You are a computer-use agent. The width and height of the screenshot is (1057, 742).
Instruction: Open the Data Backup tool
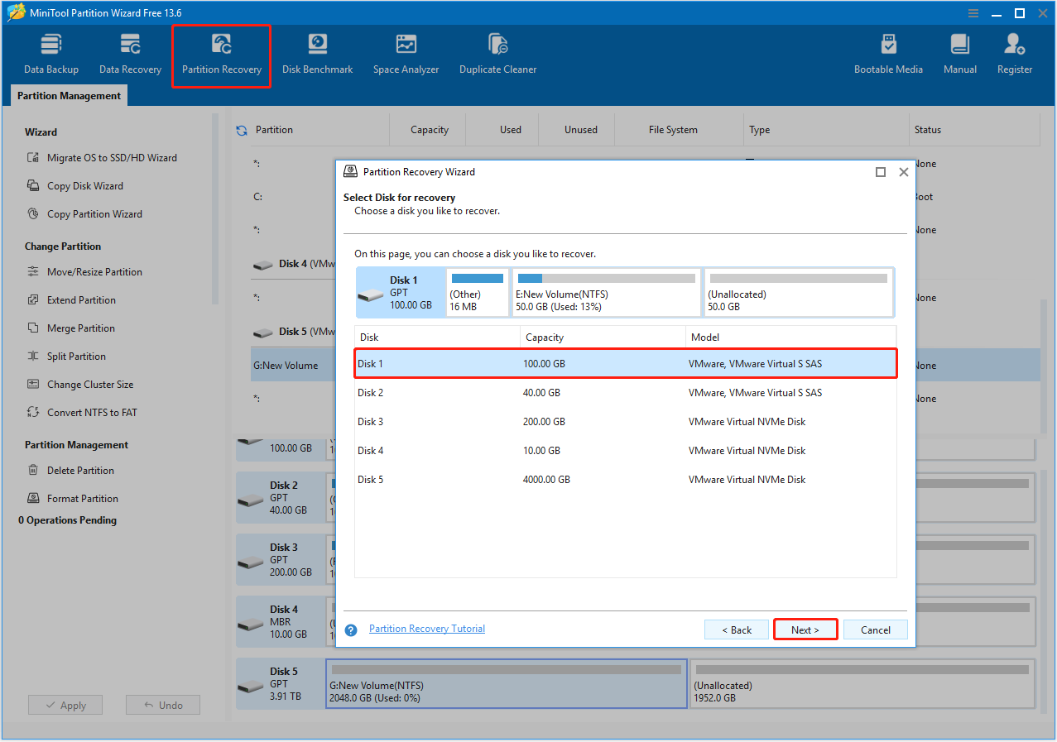(50, 51)
